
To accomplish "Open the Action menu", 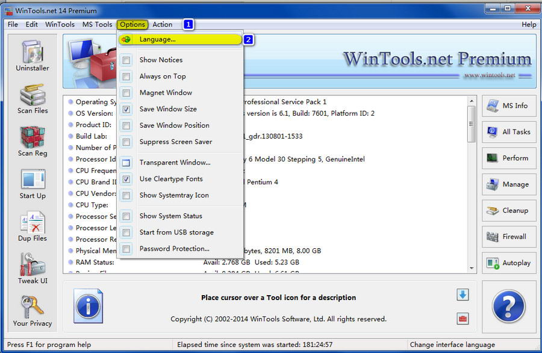I will pyautogui.click(x=163, y=25).
